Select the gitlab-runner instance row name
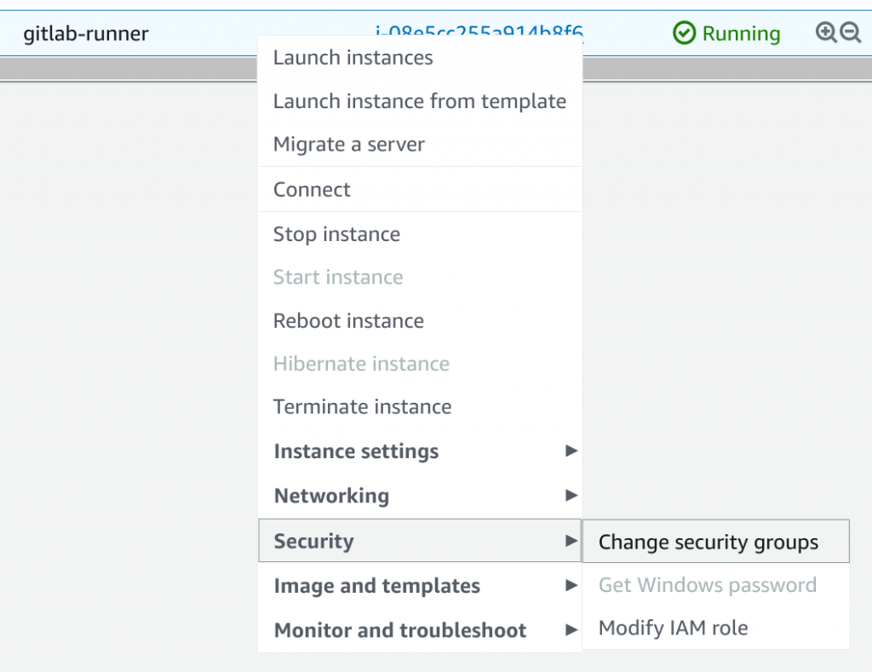The width and height of the screenshot is (872, 672). point(86,33)
